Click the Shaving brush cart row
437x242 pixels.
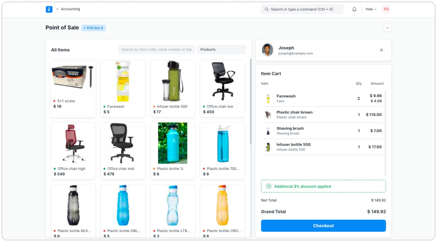323,131
